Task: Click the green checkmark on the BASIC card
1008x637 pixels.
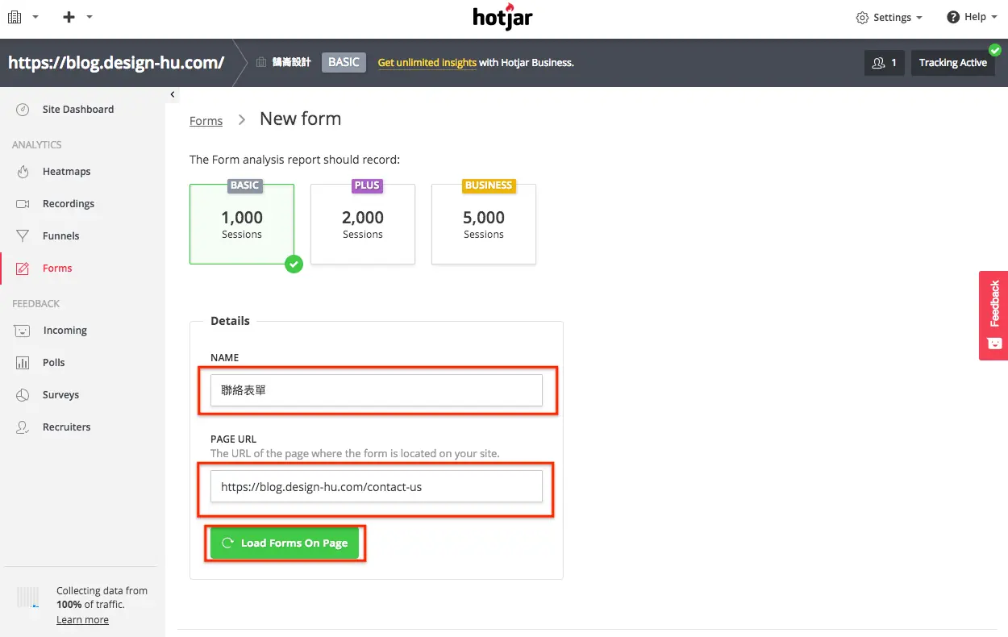Action: (x=294, y=264)
